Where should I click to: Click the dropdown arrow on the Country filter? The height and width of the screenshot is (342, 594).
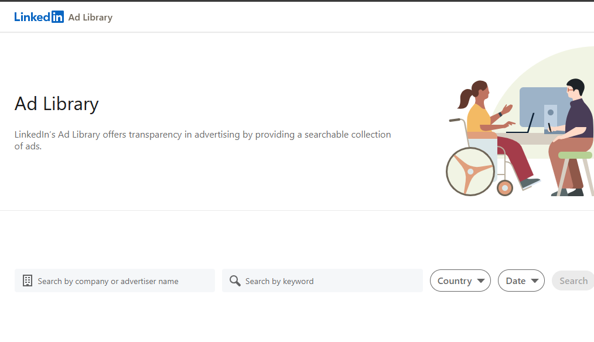click(x=482, y=281)
